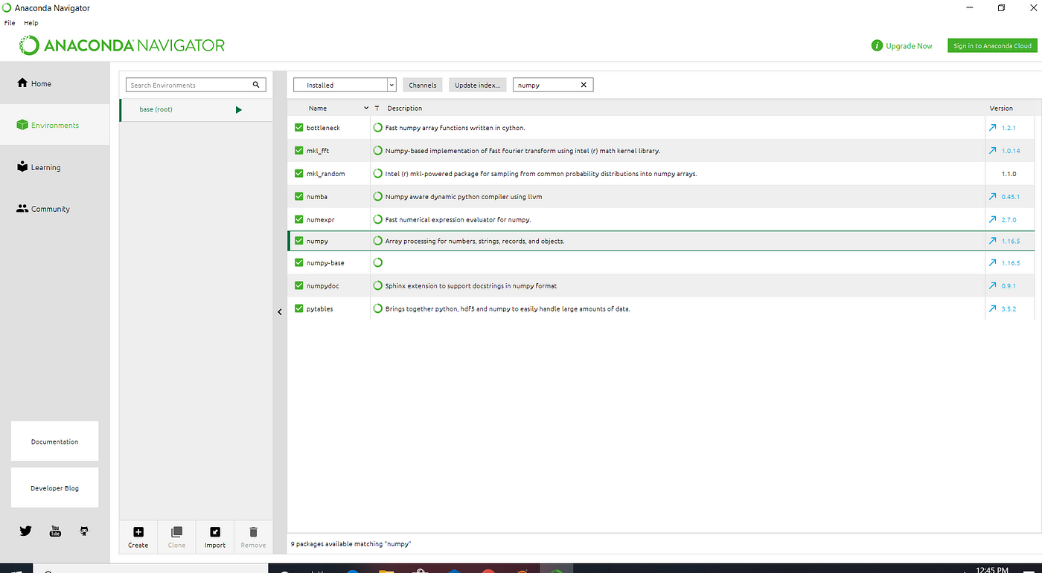Toggle the mkl_fft package checkbox
1042x573 pixels.
click(299, 151)
